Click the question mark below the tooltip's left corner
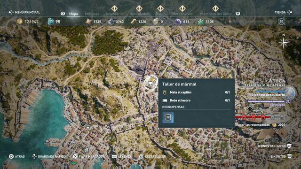The height and width of the screenshot is (169, 301). click(x=158, y=130)
